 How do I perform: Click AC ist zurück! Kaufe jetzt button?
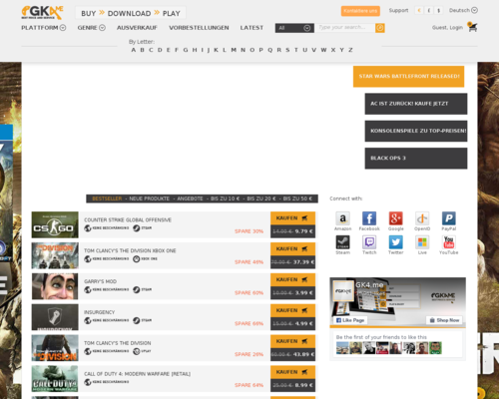tap(416, 104)
